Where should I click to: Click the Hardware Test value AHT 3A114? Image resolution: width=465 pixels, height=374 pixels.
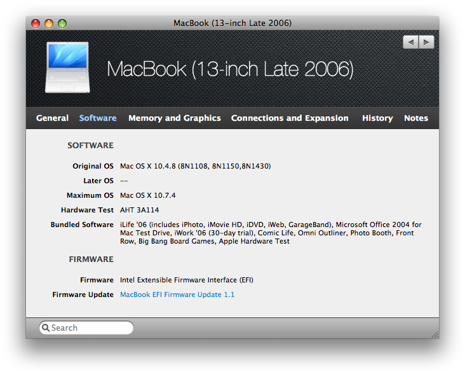pyautogui.click(x=139, y=210)
